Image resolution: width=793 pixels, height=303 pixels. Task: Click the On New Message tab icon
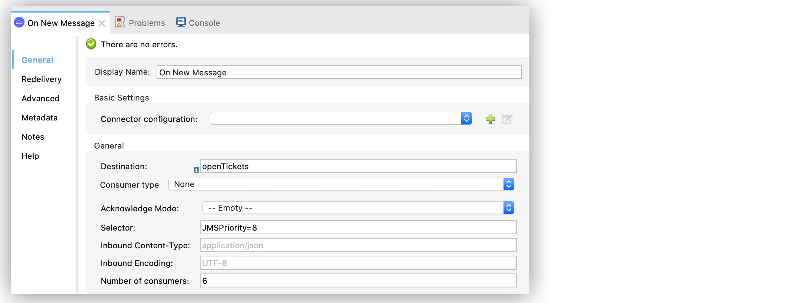click(x=19, y=23)
